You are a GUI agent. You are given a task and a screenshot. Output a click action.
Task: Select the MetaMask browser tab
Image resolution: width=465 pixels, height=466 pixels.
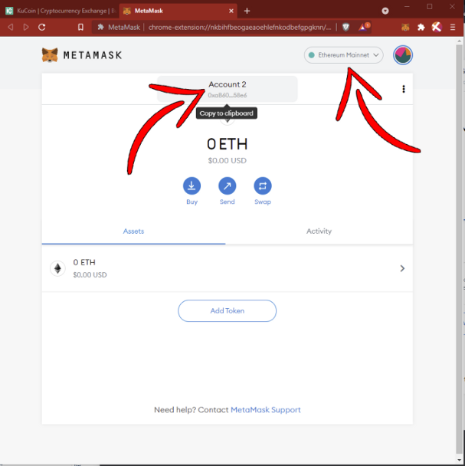pyautogui.click(x=178, y=11)
